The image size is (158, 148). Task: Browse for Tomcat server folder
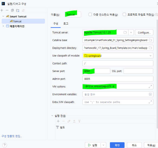click(125, 32)
